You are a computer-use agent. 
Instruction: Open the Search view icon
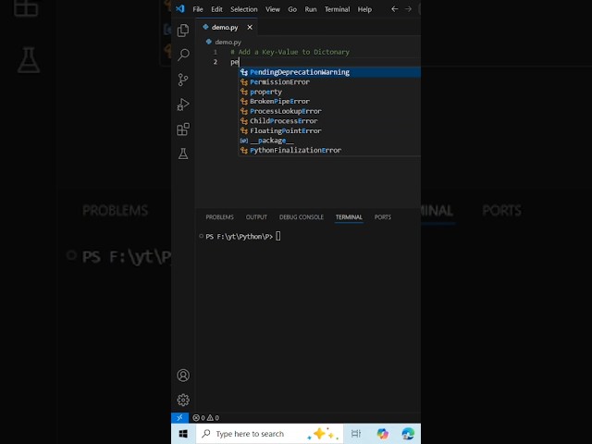(x=183, y=55)
